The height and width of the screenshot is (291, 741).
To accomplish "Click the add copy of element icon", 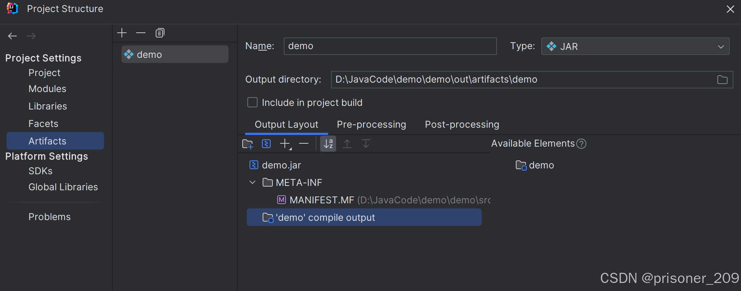I will click(286, 144).
